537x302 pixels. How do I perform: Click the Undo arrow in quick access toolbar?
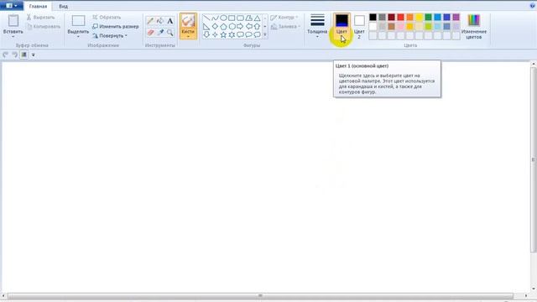coord(6,55)
